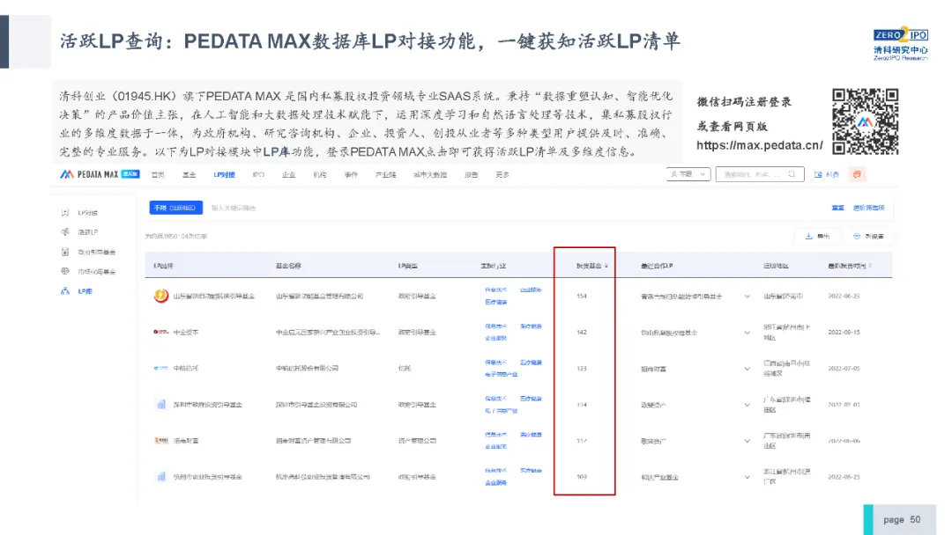Click the PEDATA MAX logo icon
Viewport: 952px width, 535px height.
(x=67, y=175)
